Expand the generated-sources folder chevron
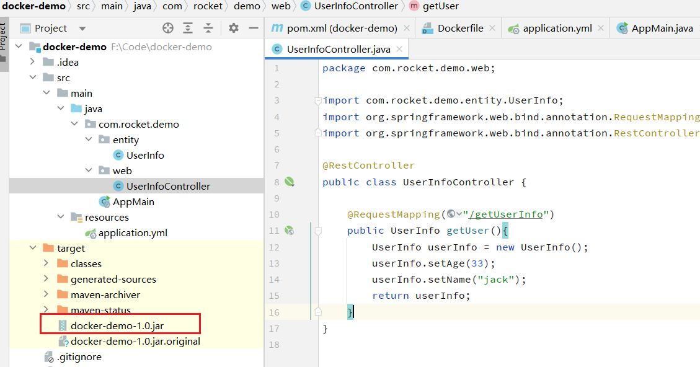This screenshot has height=367, width=700. [x=47, y=278]
